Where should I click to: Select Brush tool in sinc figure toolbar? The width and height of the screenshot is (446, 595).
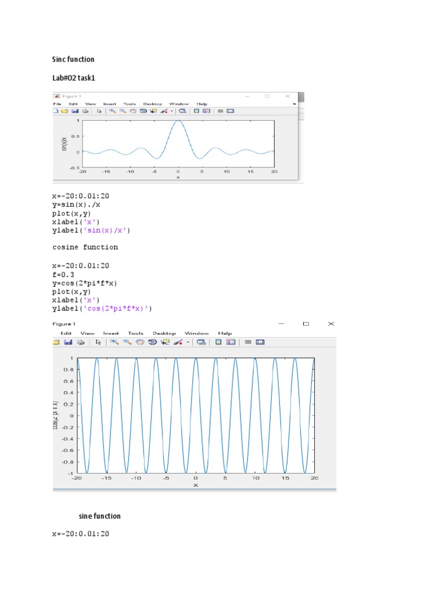coord(164,111)
